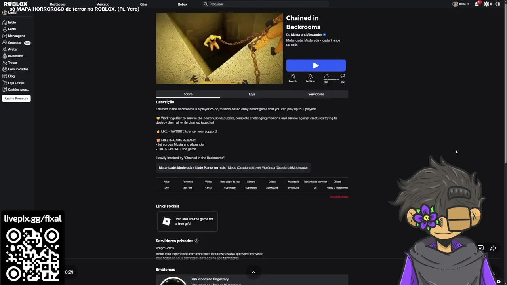The image size is (507, 285).
Task: Switch to the Servidores tab
Action: (x=316, y=94)
